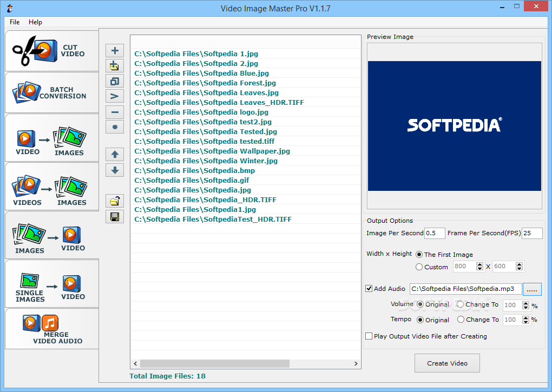This screenshot has height=392, width=552.
Task: Decrease volume percent spinner
Action: click(x=525, y=307)
